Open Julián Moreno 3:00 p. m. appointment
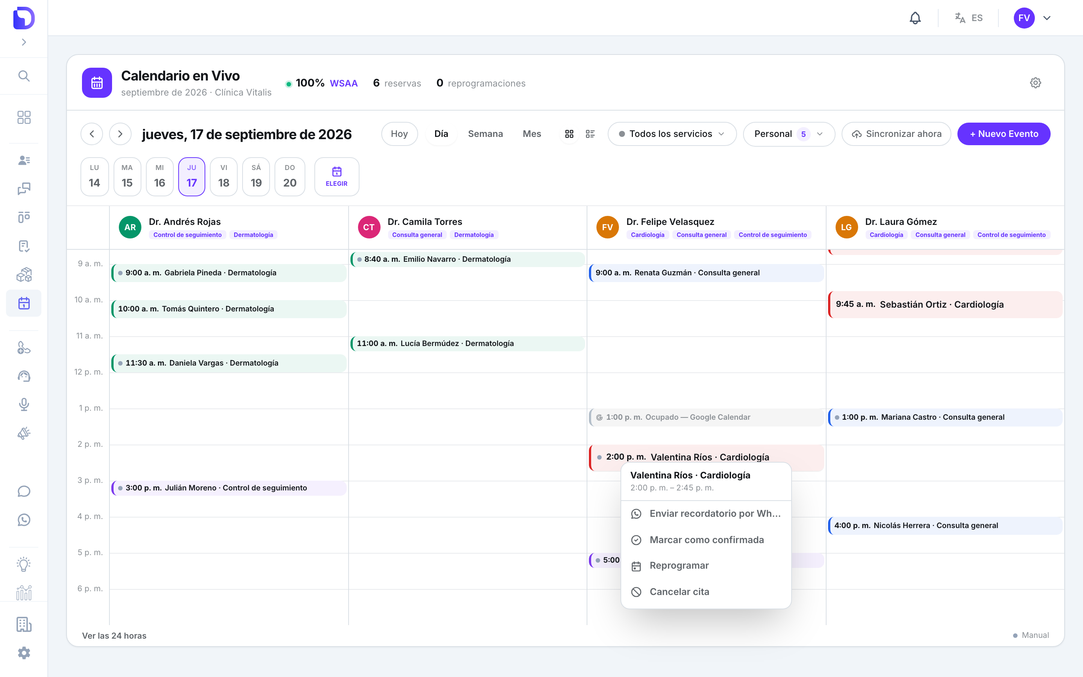This screenshot has width=1083, height=677. [x=229, y=488]
